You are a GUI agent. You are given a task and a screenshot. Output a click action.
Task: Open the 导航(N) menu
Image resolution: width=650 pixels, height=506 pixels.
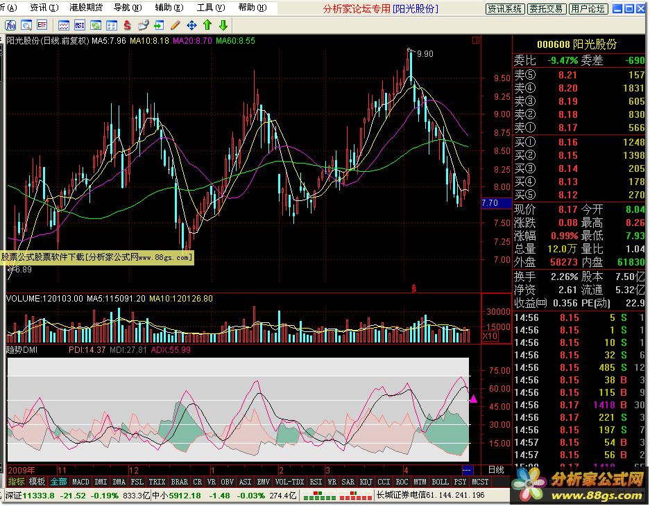pyautogui.click(x=127, y=8)
